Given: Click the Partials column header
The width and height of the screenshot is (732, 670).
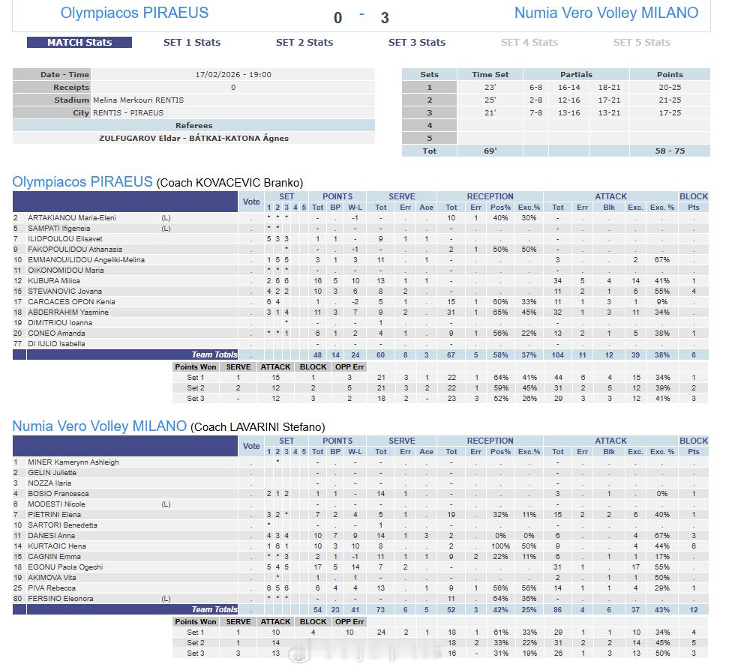Looking at the screenshot, I should coord(576,75).
